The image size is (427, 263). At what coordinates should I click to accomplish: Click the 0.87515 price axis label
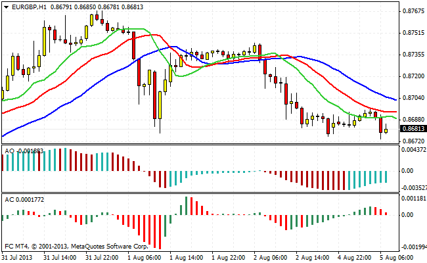(413, 33)
